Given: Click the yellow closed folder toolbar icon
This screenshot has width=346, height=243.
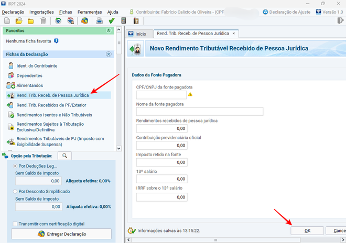Looking at the screenshot, I should pyautogui.click(x=31, y=21).
